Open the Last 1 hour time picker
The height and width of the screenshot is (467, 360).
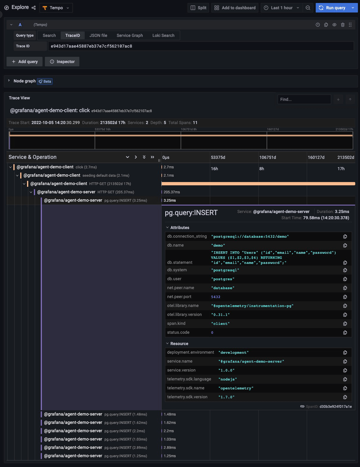click(x=282, y=8)
